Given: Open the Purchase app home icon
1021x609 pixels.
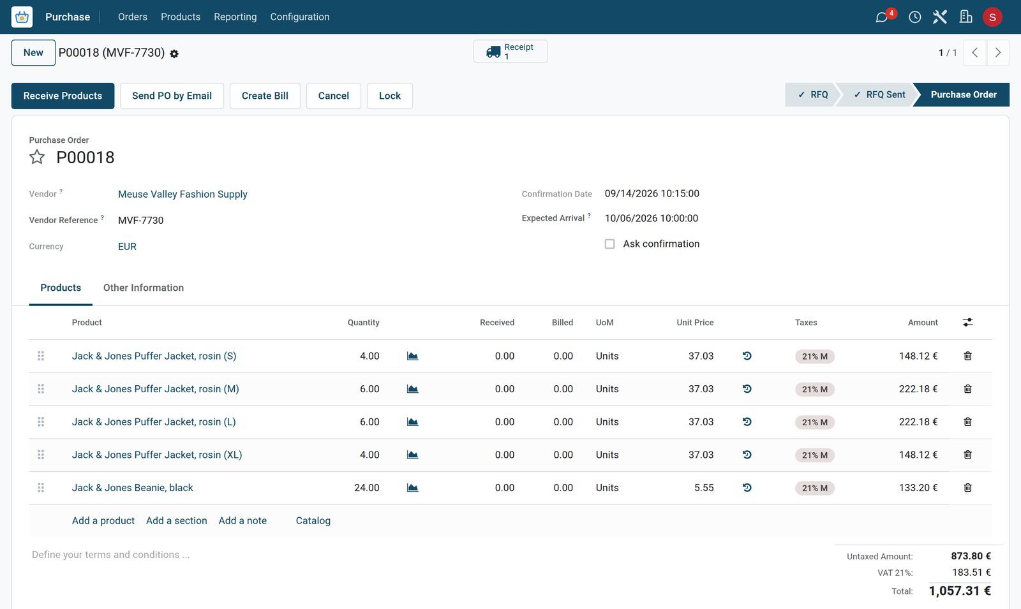Looking at the screenshot, I should [22, 17].
